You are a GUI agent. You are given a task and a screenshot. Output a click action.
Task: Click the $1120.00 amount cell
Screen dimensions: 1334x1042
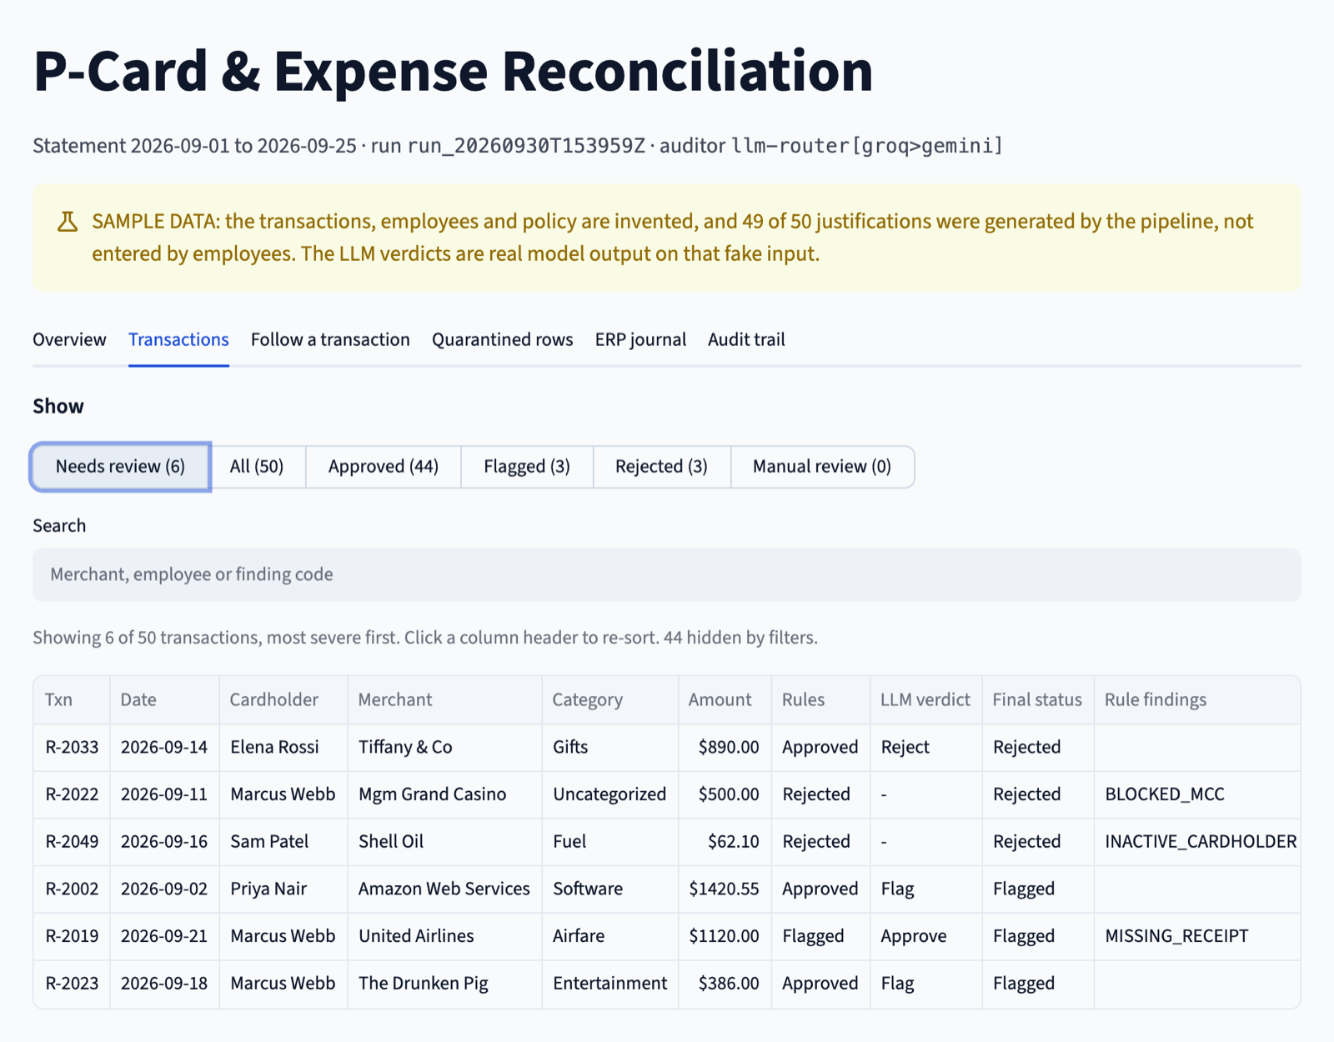(x=725, y=936)
